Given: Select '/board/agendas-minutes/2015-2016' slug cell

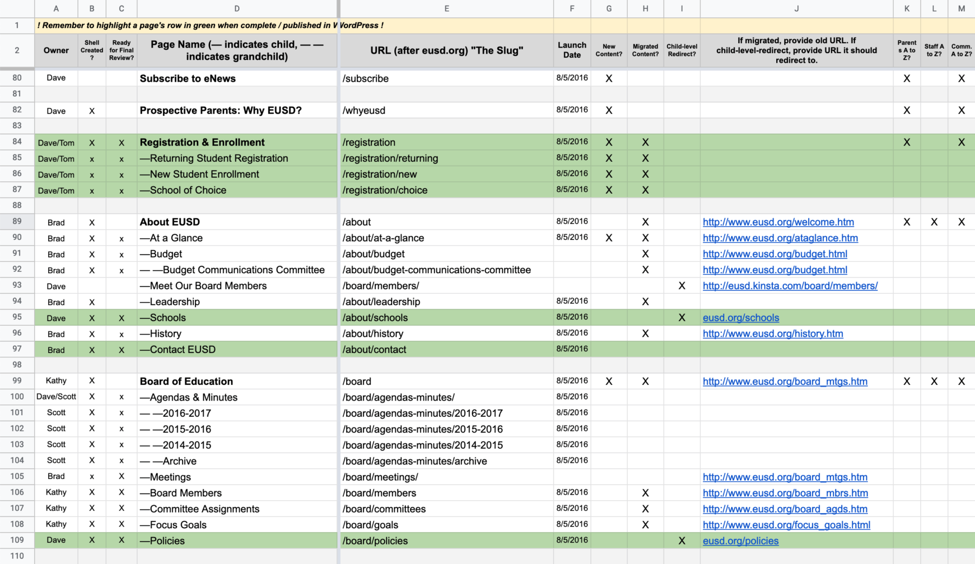Looking at the screenshot, I should pos(447,429).
